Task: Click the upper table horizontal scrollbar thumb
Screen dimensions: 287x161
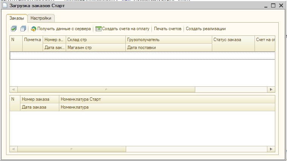Action: (106, 89)
